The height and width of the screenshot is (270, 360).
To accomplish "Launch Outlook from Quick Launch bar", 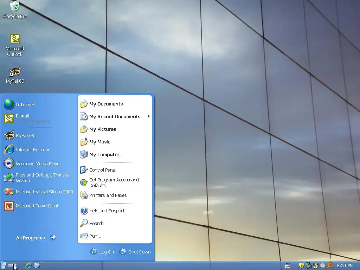I will [x=37, y=265].
